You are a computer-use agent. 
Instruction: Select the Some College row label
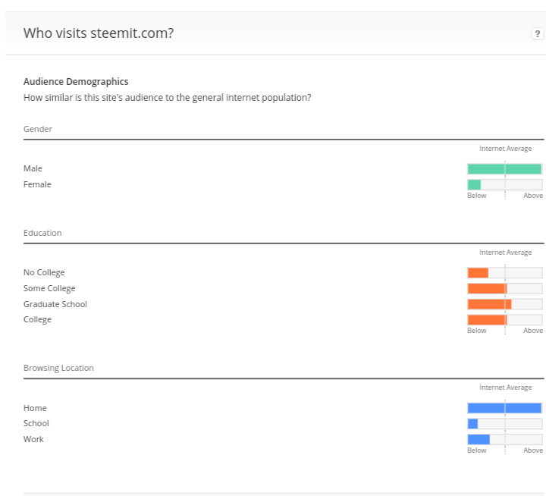[x=49, y=288]
